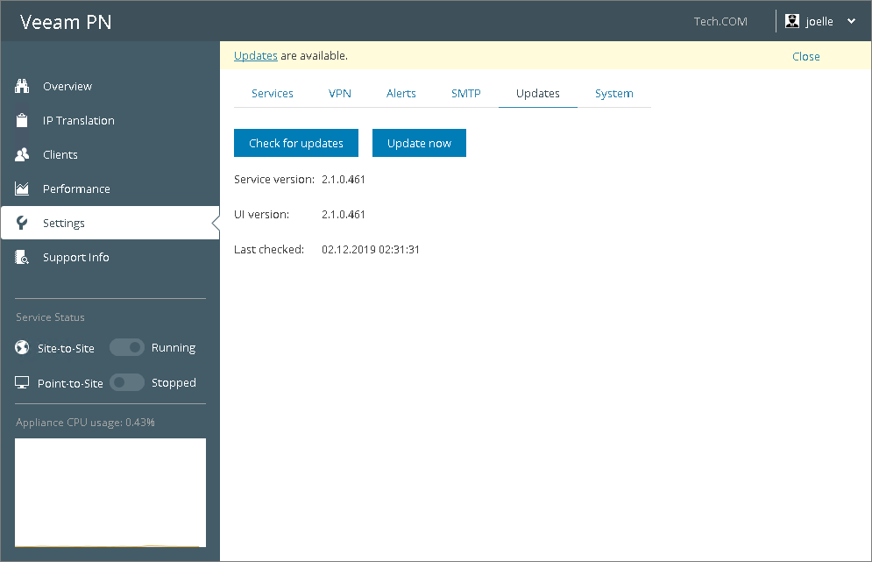Click the Service version value 2.1.0.461
The width and height of the screenshot is (872, 562).
coord(344,179)
